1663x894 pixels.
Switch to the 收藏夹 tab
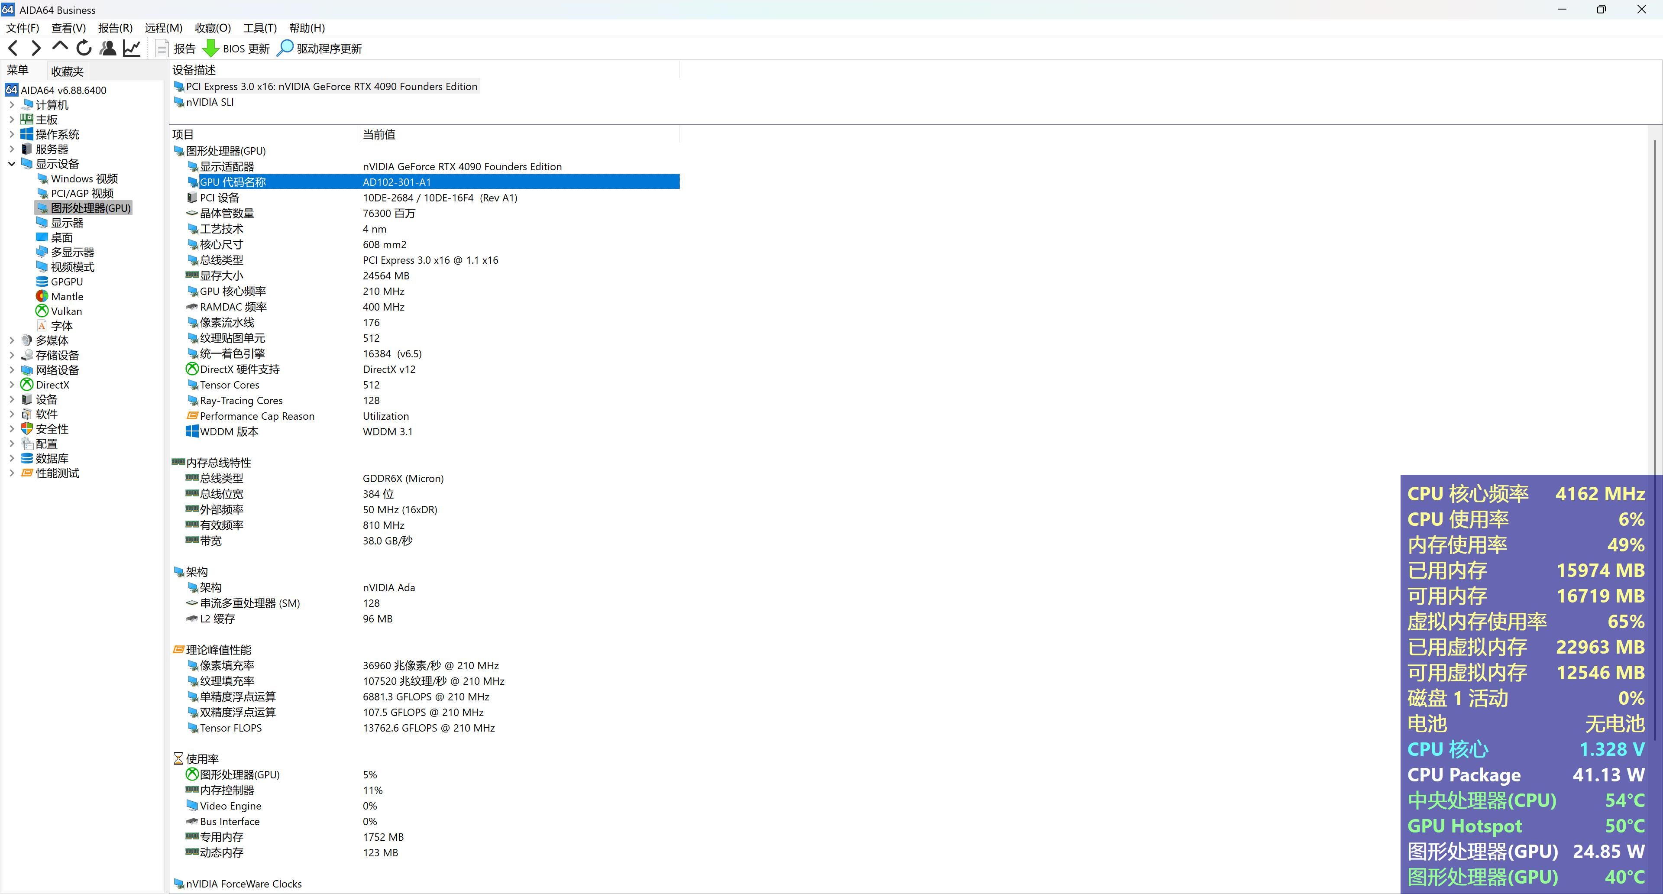coord(67,71)
